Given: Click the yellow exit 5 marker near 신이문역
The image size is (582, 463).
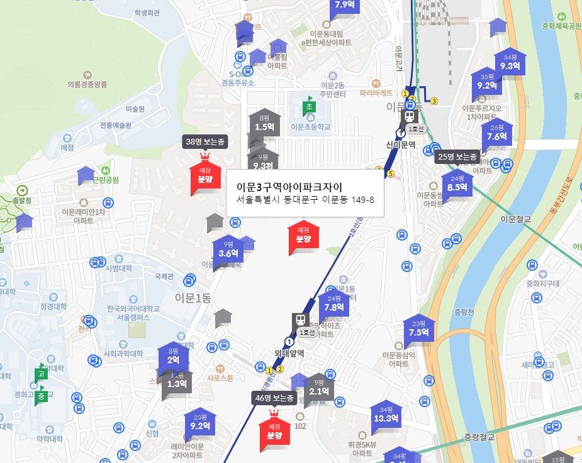Looking at the screenshot, I should pos(390,173).
